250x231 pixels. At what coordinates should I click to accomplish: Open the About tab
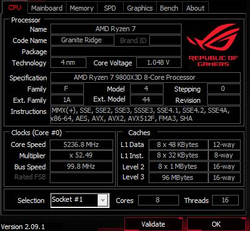tap(195, 8)
